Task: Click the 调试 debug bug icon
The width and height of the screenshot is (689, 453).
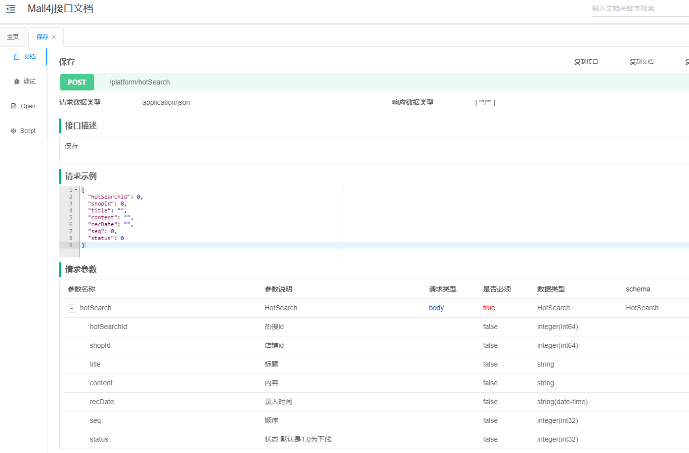Action: click(x=17, y=82)
